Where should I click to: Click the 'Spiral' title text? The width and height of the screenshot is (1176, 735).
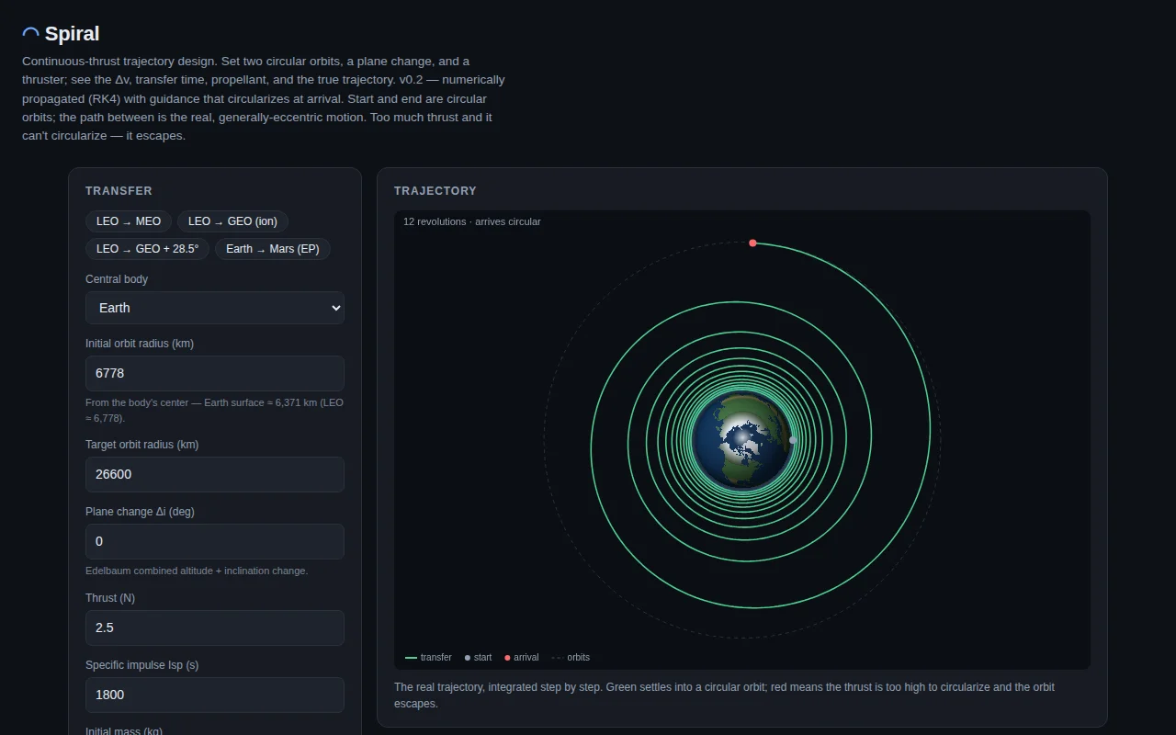click(72, 34)
